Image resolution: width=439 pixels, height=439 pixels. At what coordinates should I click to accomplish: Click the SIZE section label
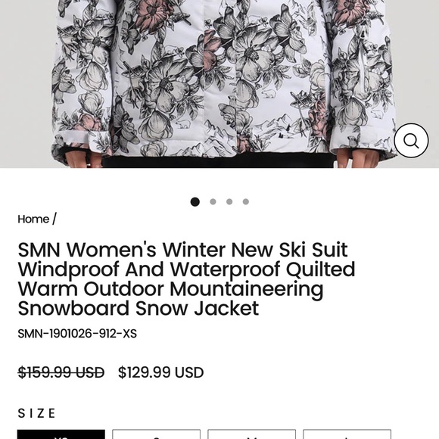click(36, 413)
